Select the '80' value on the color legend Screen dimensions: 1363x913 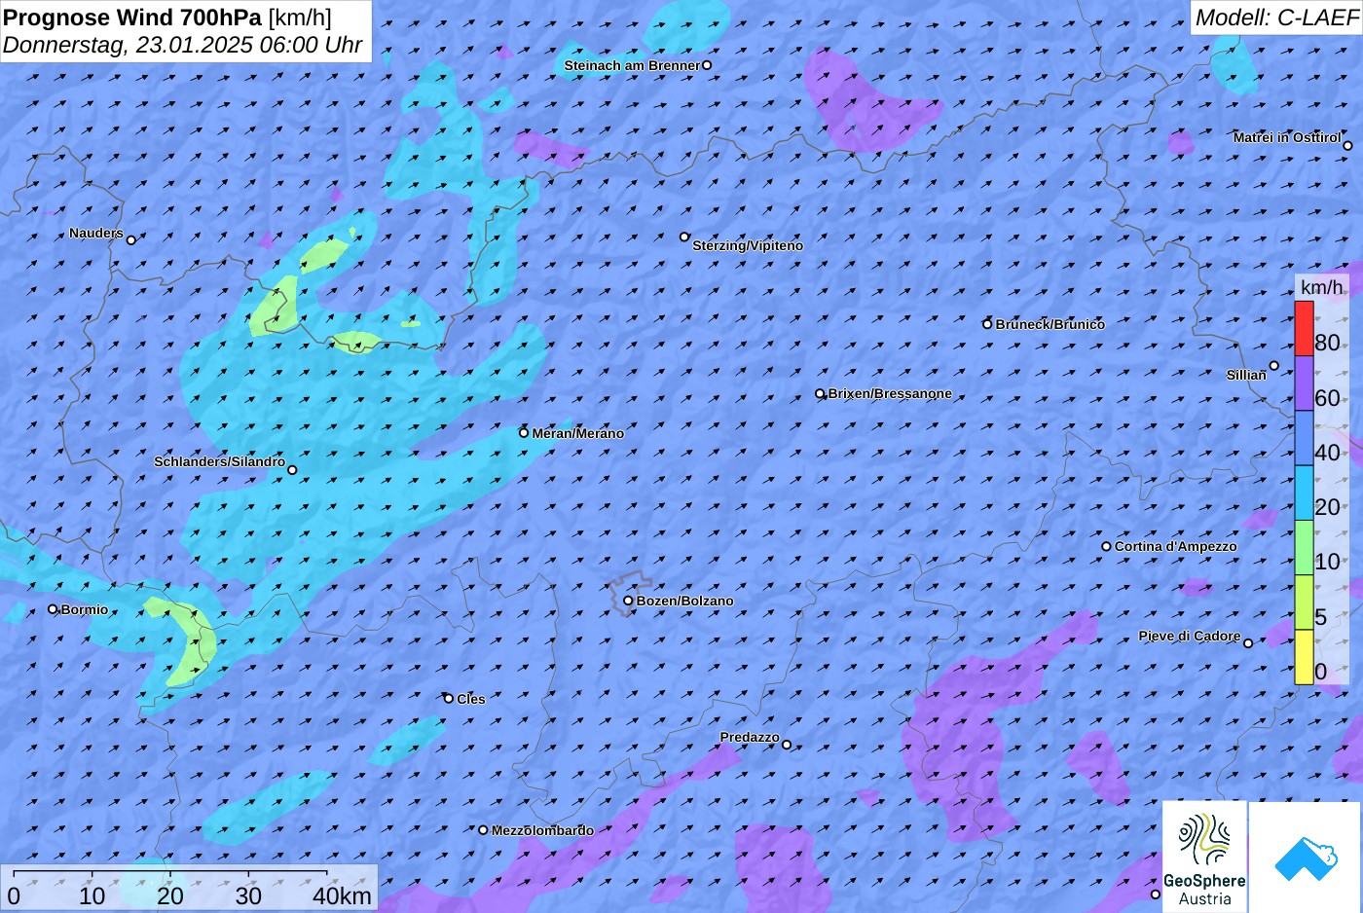[x=1327, y=343]
